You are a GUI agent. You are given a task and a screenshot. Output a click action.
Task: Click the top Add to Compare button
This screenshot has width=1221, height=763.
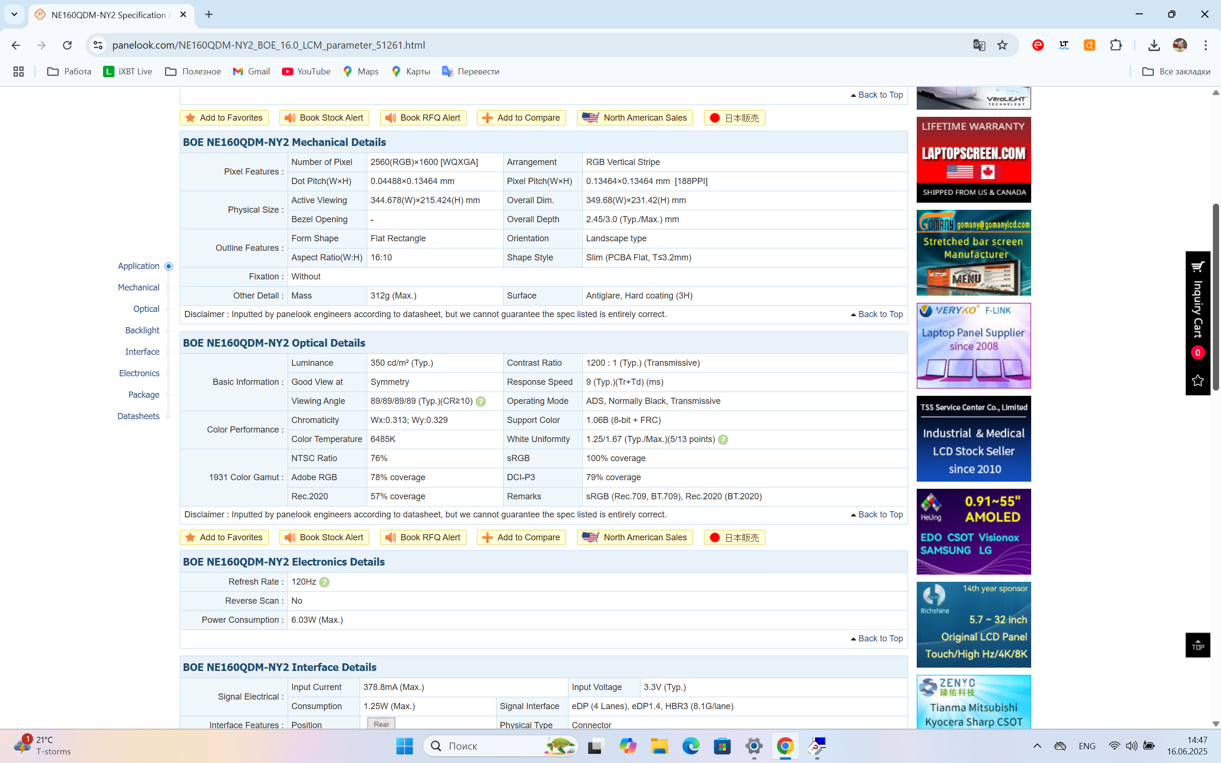pos(521,118)
